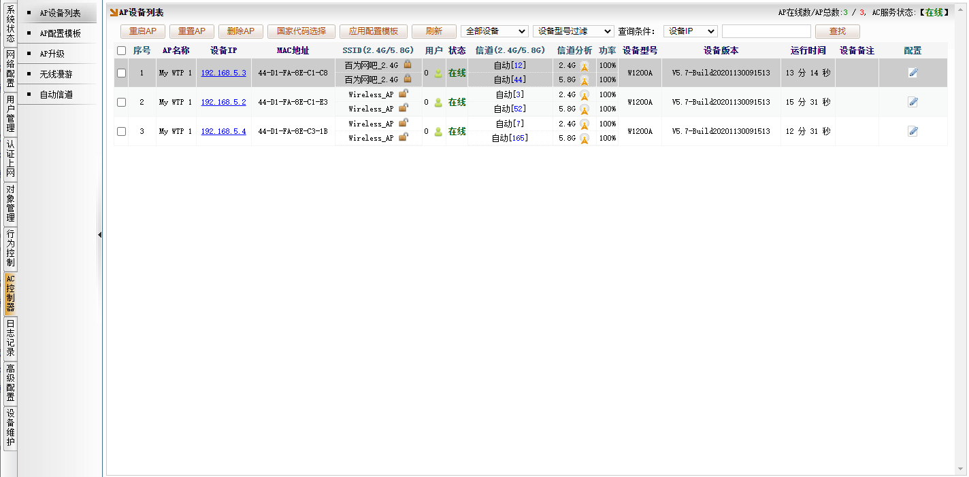This screenshot has height=477, width=969.
Task: Switch to the 日志记录 vertical tab
Action: (10, 338)
